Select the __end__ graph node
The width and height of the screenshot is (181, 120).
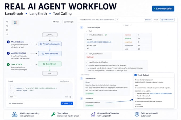click(x=50, y=73)
